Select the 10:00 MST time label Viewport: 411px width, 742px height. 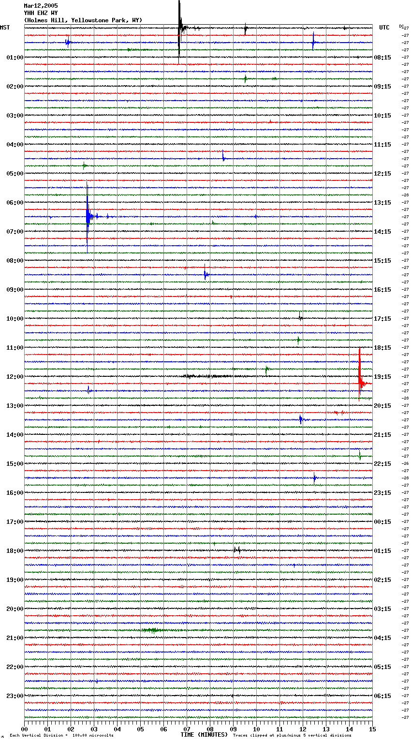(15, 319)
